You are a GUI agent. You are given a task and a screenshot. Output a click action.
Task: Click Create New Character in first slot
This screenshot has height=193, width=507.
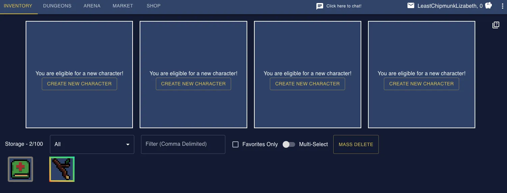[79, 84]
